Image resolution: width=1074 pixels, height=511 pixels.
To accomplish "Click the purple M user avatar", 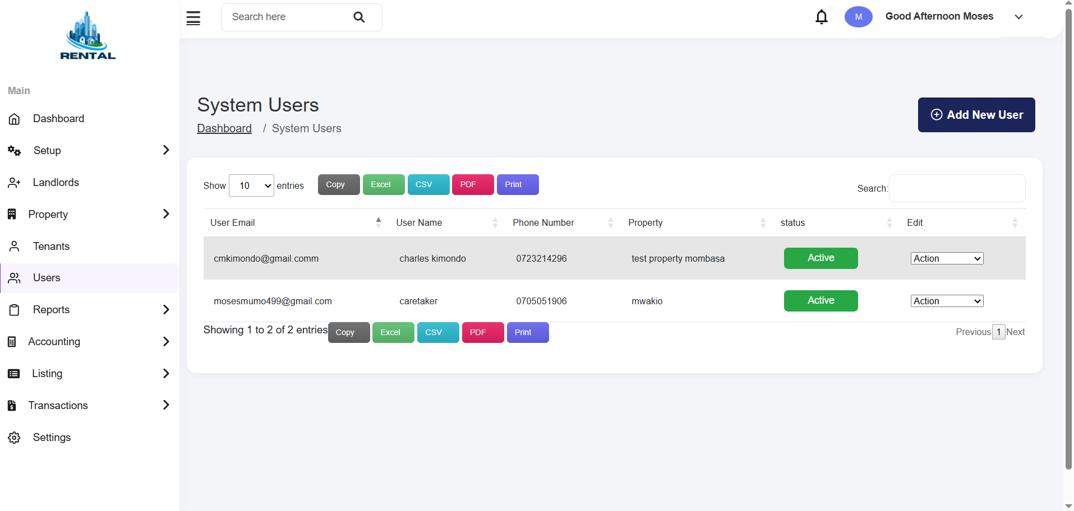I will coord(859,17).
